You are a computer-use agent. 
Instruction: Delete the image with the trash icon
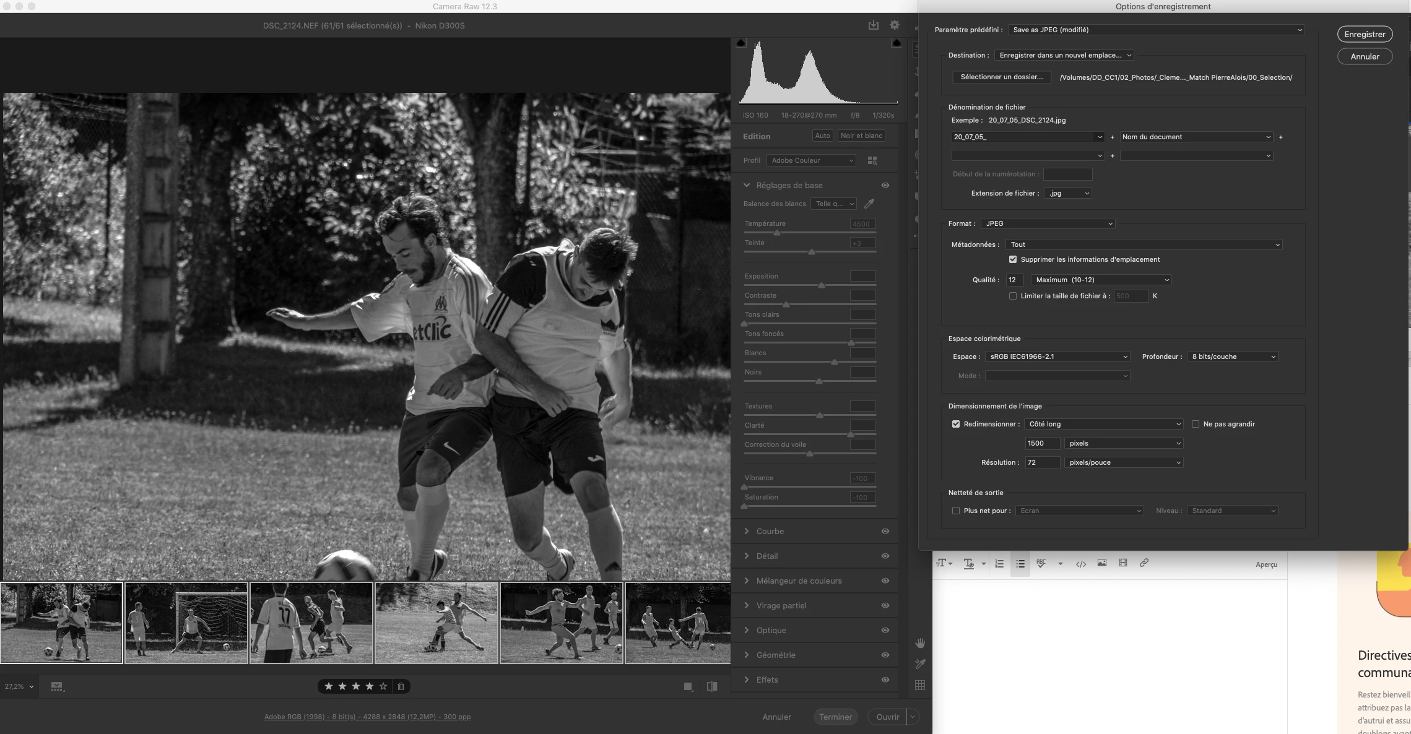point(401,686)
